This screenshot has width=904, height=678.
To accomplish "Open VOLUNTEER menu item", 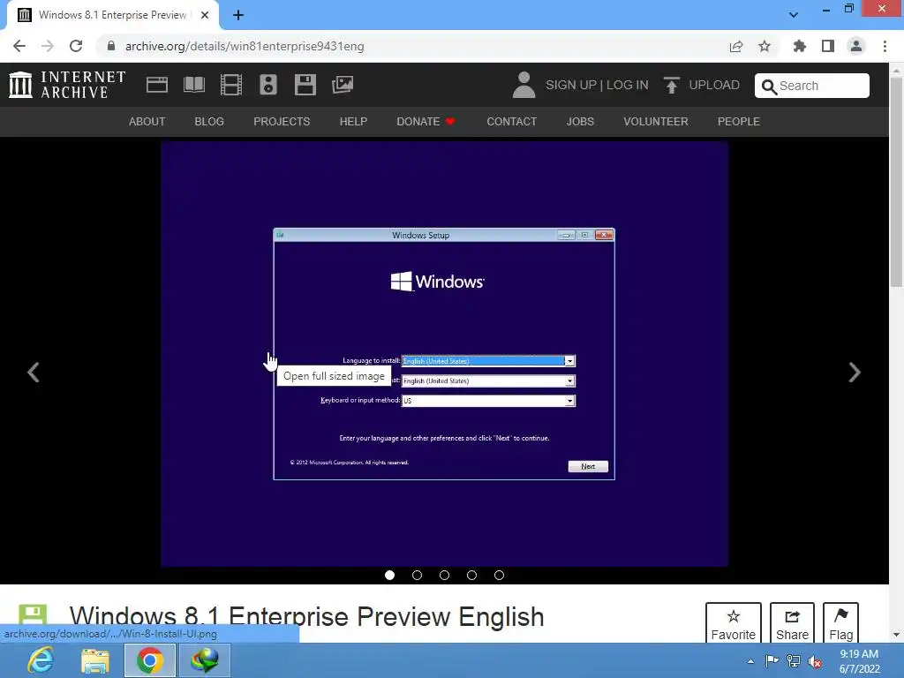I will 656,122.
